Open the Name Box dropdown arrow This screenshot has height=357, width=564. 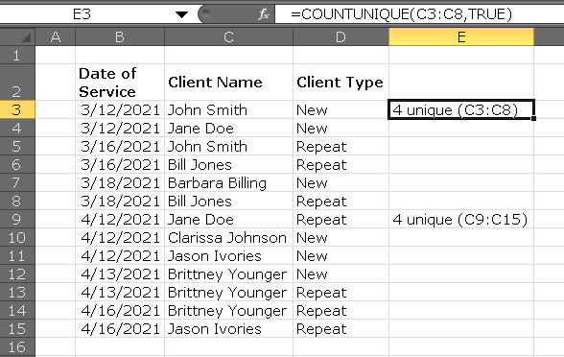coord(181,14)
